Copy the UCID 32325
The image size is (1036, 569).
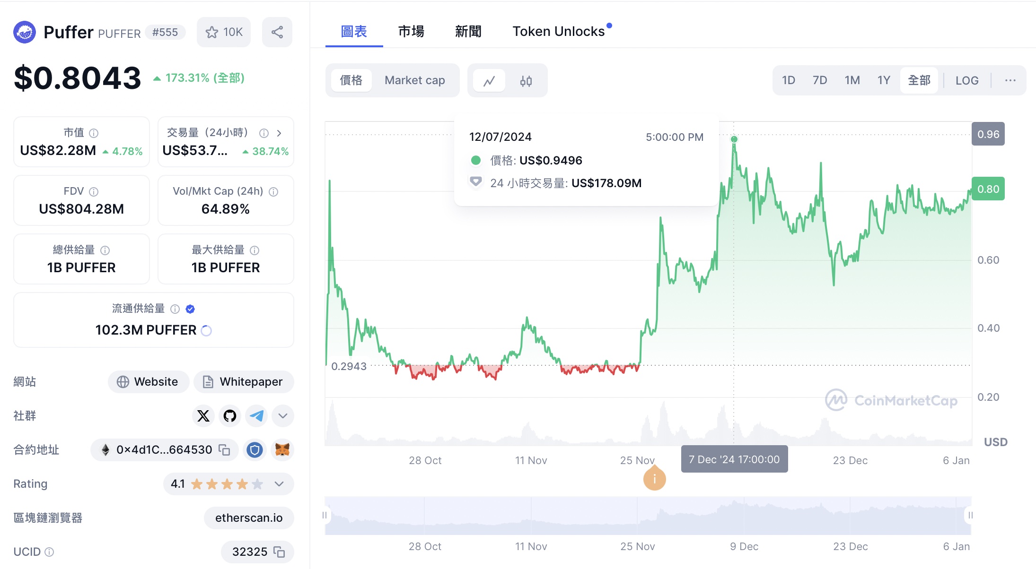[279, 552]
